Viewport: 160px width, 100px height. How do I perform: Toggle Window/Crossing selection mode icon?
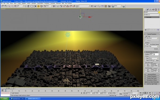(x=35, y=6)
